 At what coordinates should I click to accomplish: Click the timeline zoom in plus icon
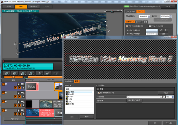click(x=24, y=77)
